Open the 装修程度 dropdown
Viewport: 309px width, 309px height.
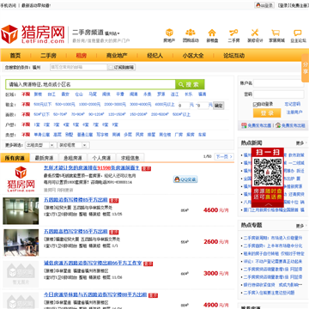(74, 145)
